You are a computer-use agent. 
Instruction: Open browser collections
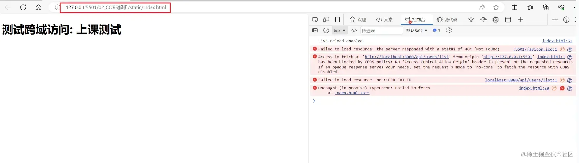546,7
